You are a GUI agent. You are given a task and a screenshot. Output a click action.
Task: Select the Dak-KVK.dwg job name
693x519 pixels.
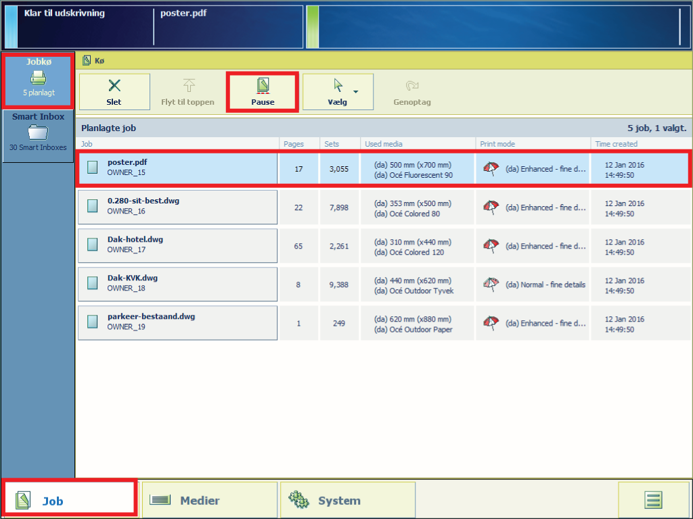pyautogui.click(x=133, y=278)
